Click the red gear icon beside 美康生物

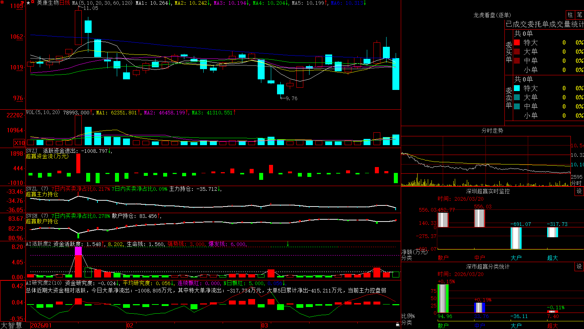[33, 3]
